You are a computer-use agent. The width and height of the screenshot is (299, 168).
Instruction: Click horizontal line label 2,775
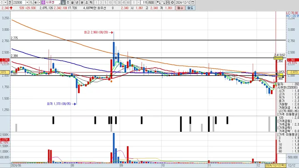[x=14, y=38]
